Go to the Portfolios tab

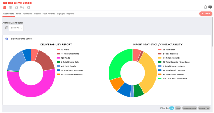coord(28,14)
